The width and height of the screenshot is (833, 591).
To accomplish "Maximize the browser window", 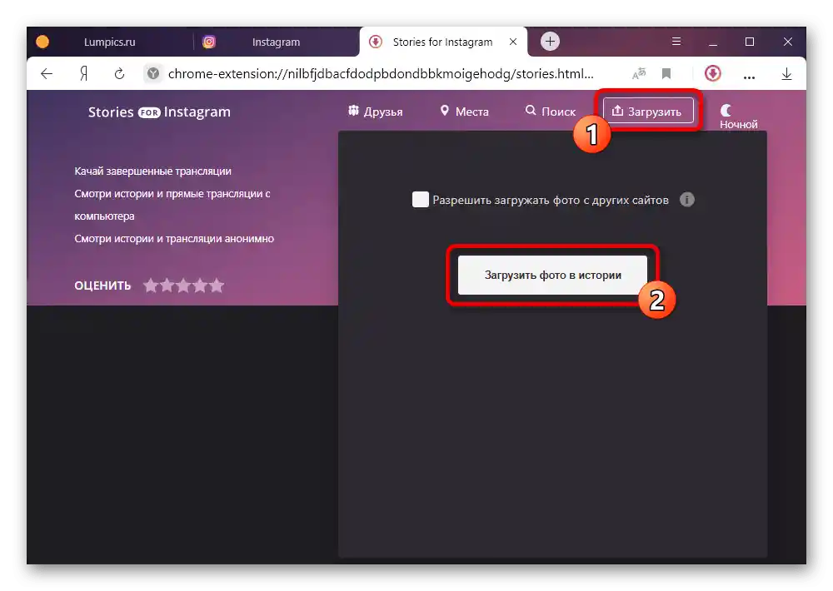I will point(750,42).
